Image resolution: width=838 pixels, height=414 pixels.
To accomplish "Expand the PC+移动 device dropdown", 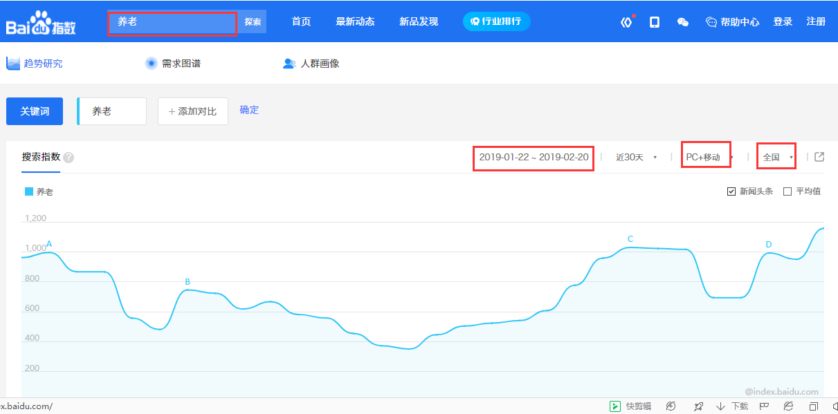I will coord(705,157).
